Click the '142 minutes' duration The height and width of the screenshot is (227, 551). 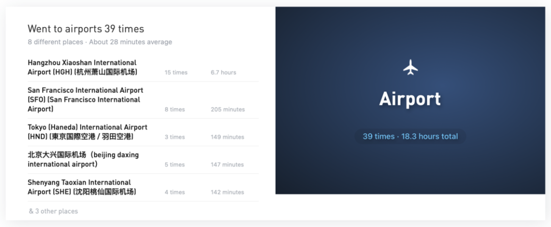[228, 192]
